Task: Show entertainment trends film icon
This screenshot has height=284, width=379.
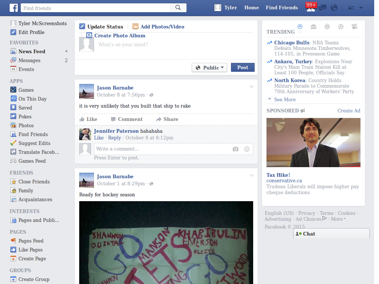Action: (x=354, y=27)
